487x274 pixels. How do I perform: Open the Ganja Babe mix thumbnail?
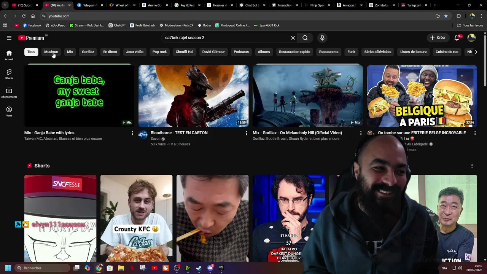[79, 96]
